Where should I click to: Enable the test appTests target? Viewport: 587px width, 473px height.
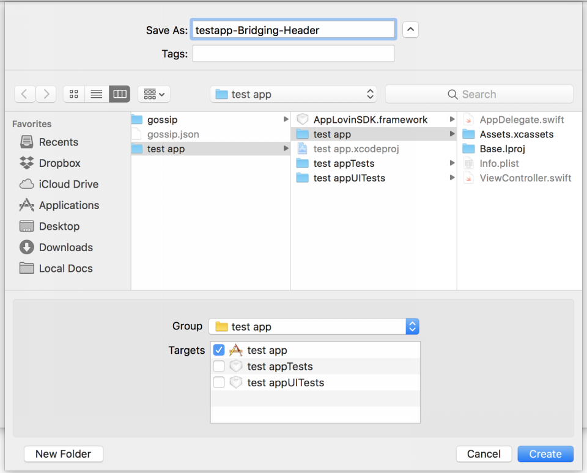tap(219, 366)
